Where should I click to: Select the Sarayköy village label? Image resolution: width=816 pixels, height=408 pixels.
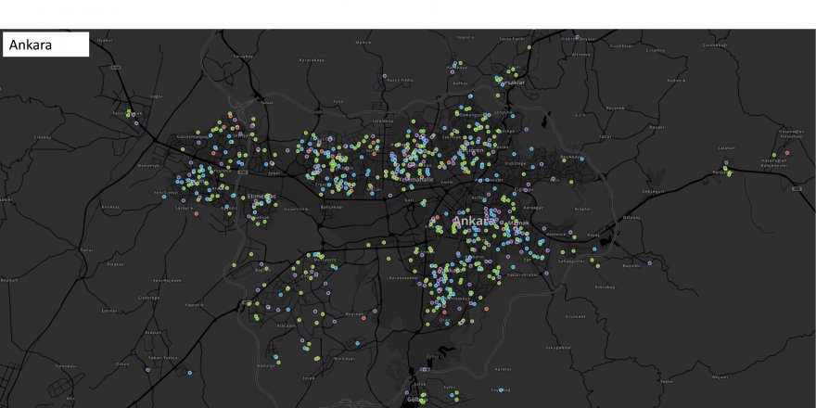tap(243, 56)
